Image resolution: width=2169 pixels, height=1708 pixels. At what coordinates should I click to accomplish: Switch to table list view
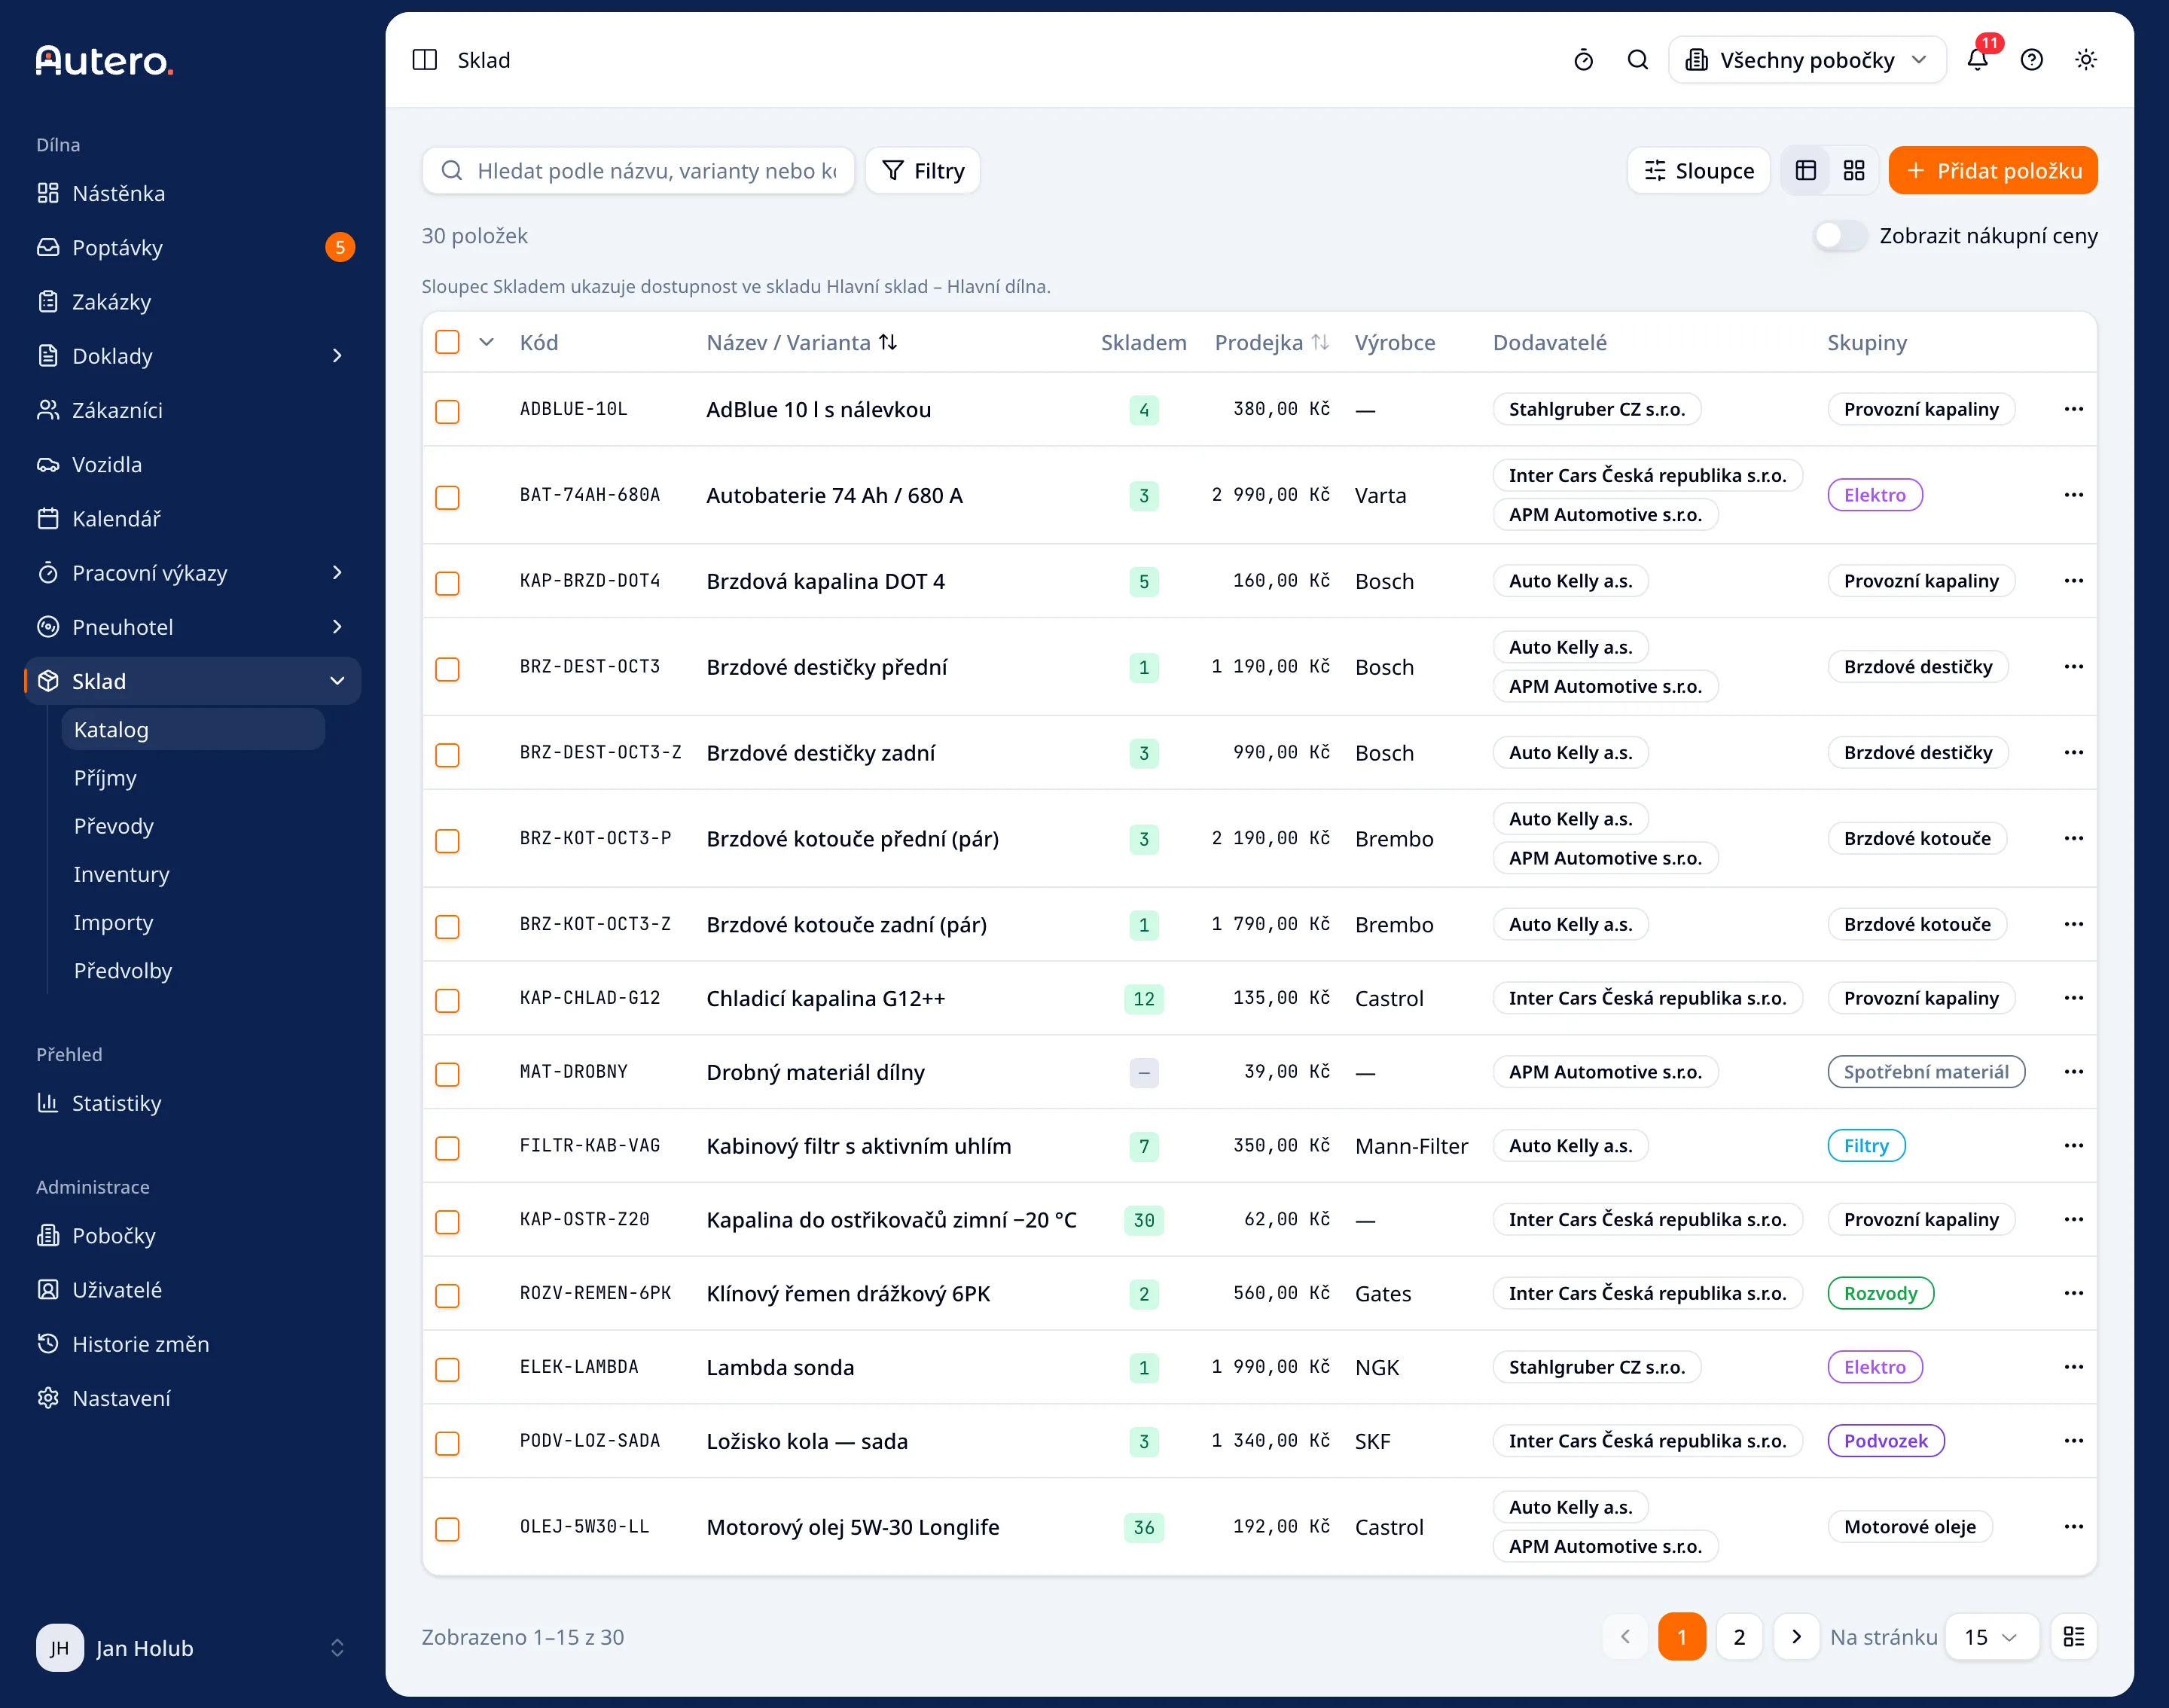1805,171
